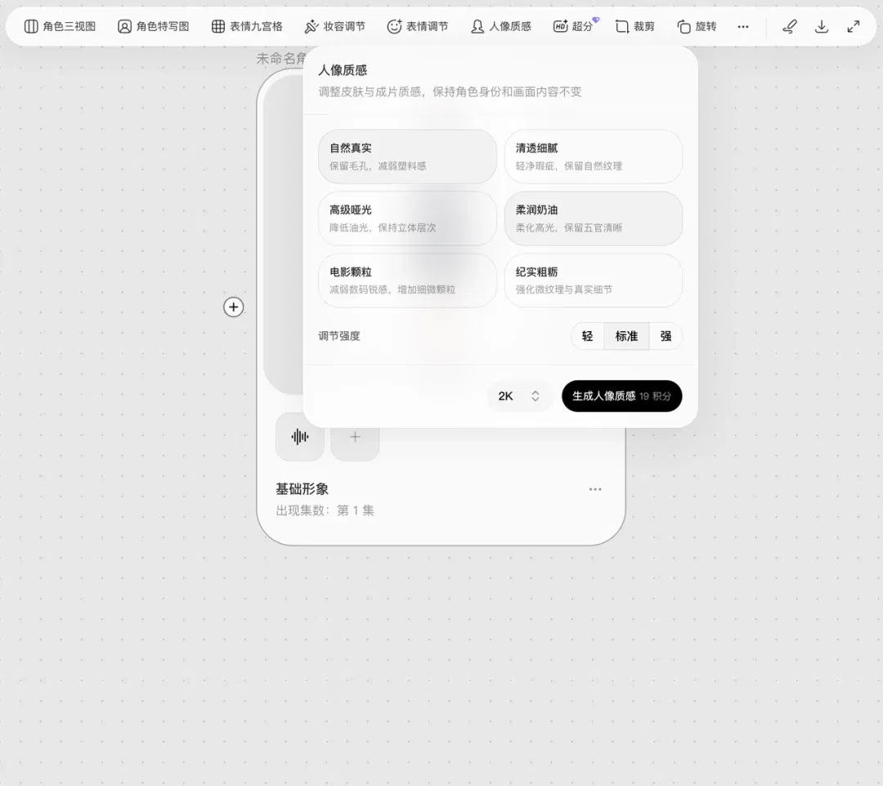The image size is (883, 786).
Task: Click the plus tile beside waveform
Action: [x=355, y=437]
